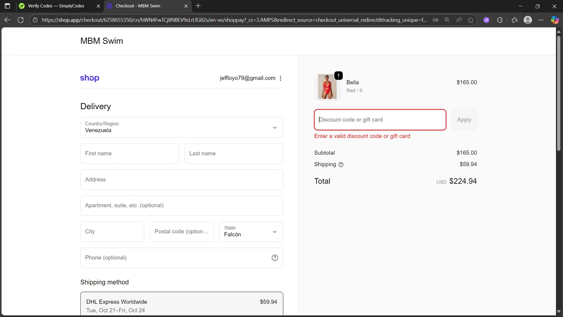Focus the Postal code field
563x317 pixels.
182,232
